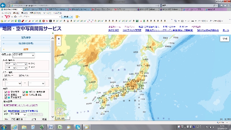Open the browser Tools gear icon
This screenshot has height=130, width=231.
(228, 6)
